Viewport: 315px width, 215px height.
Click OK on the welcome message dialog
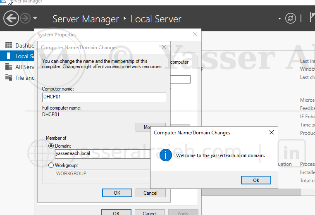pos(256,180)
